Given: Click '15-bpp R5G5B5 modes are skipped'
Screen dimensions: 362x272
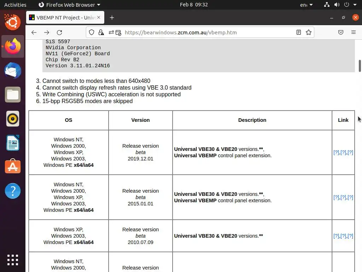Looking at the screenshot, I should pyautogui.click(x=88, y=101).
